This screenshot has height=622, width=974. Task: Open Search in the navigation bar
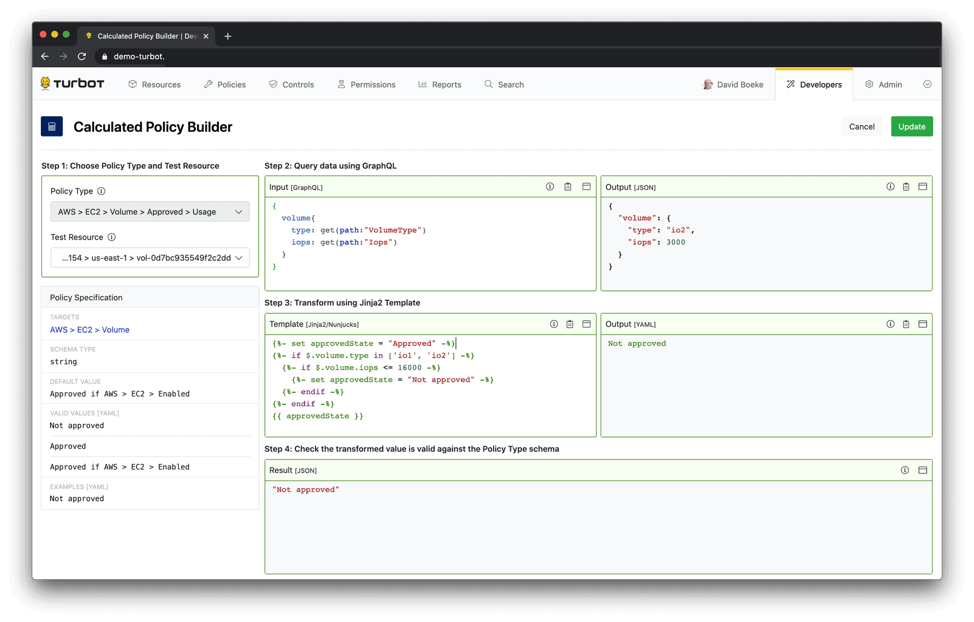click(x=504, y=85)
